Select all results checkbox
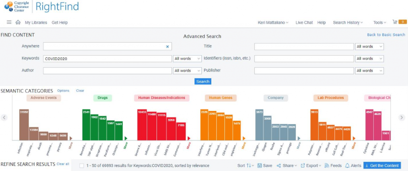408x171 pixels. pyautogui.click(x=82, y=165)
